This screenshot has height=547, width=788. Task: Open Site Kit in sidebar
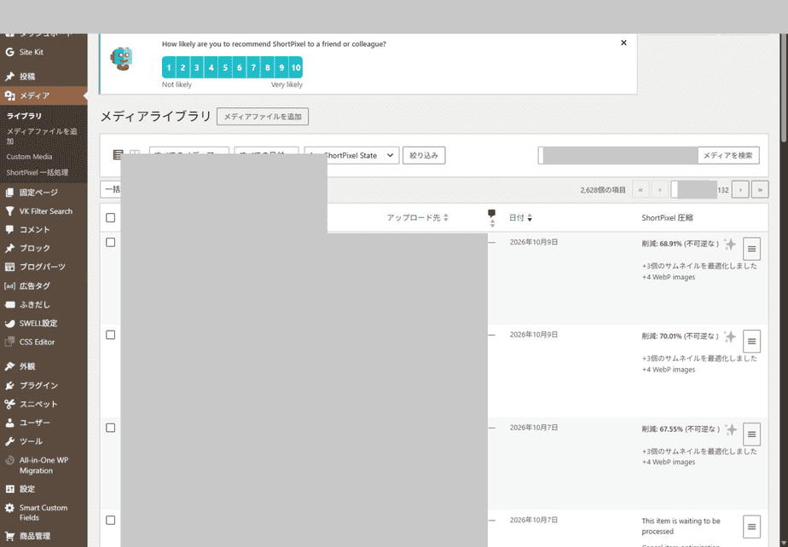(x=32, y=52)
